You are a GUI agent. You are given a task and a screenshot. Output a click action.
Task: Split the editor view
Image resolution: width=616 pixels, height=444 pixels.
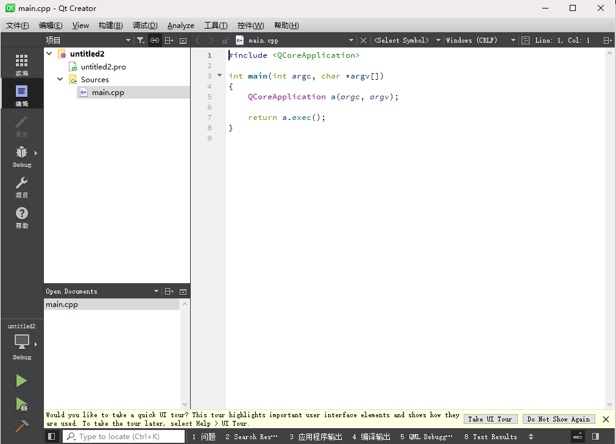pyautogui.click(x=607, y=40)
